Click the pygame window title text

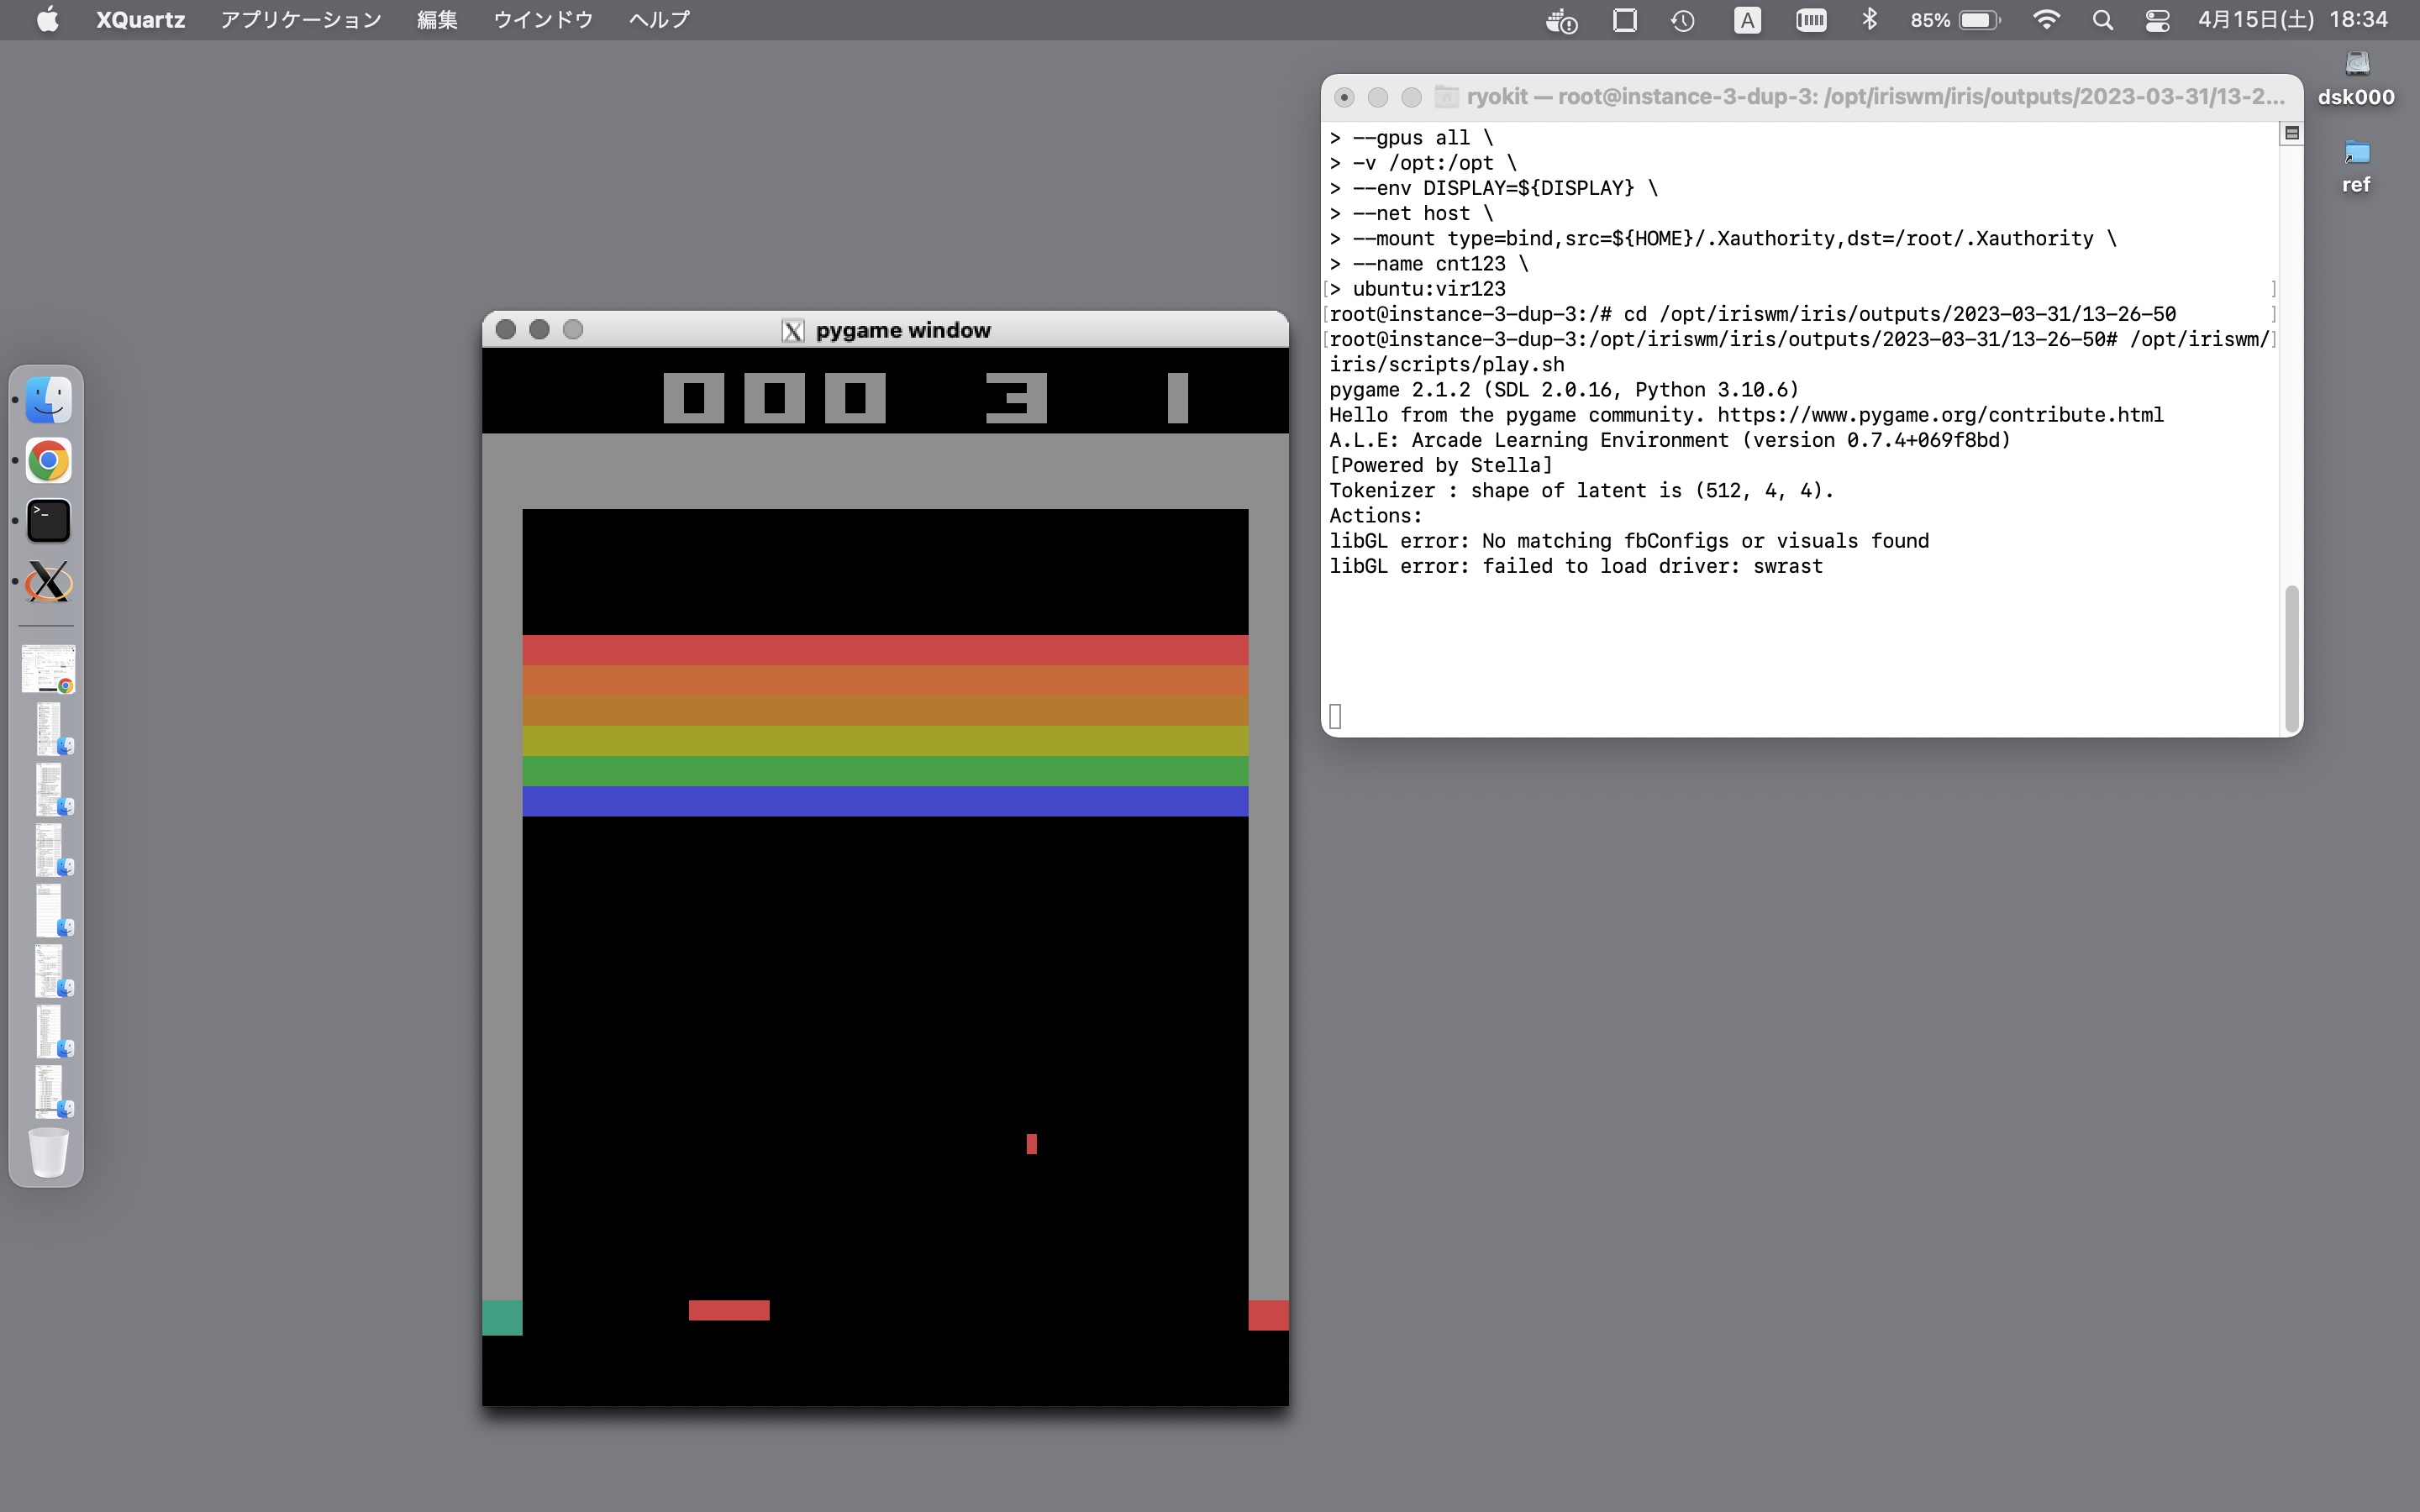pyautogui.click(x=903, y=330)
